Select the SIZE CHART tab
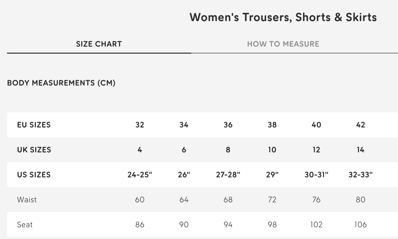 tap(99, 44)
